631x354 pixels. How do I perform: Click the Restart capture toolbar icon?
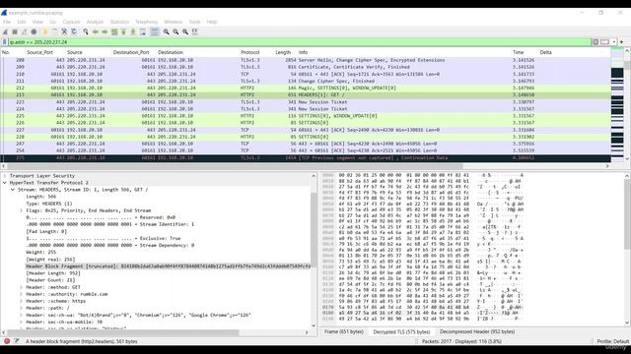(x=24, y=31)
